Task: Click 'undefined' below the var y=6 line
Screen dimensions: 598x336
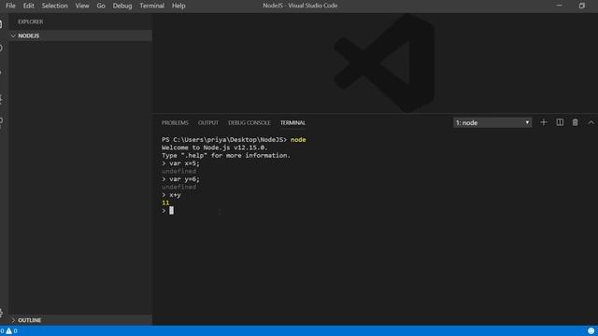Action: 178,187
